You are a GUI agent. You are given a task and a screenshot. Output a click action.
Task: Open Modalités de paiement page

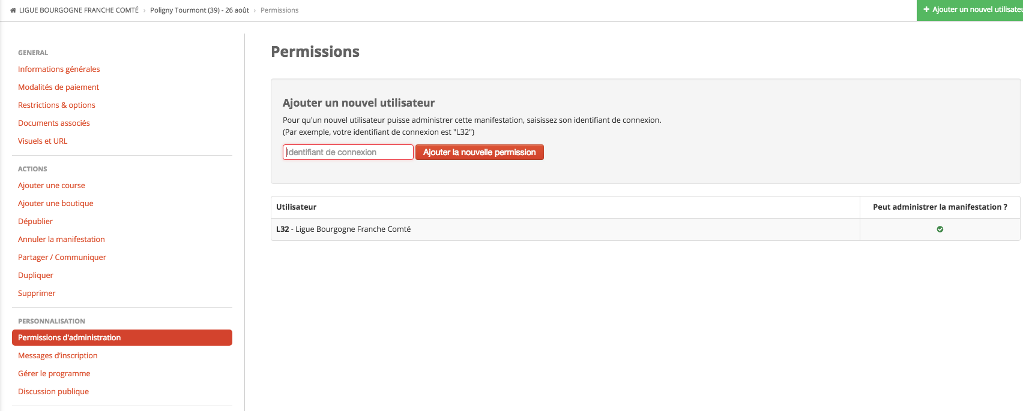[58, 87]
